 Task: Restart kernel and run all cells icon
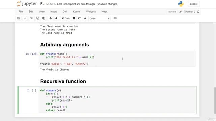85,18
